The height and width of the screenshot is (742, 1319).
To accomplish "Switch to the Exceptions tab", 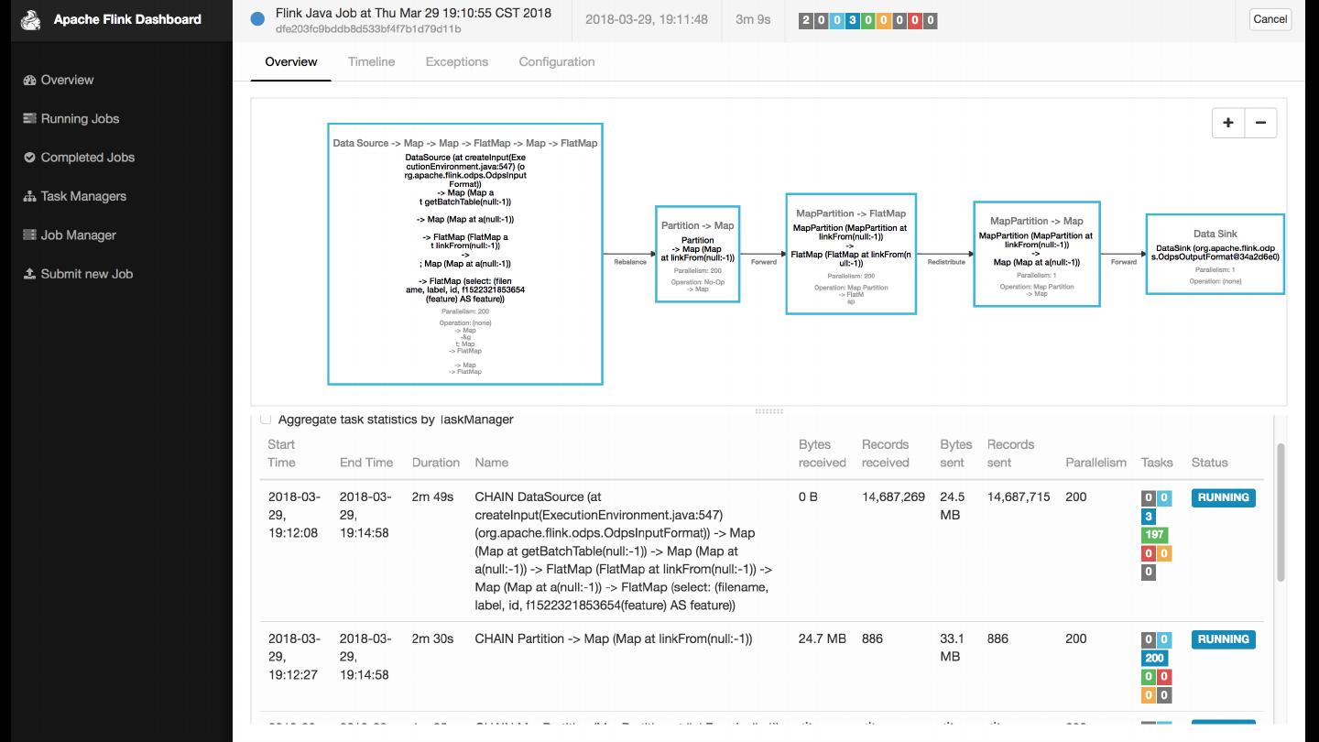I will point(456,61).
